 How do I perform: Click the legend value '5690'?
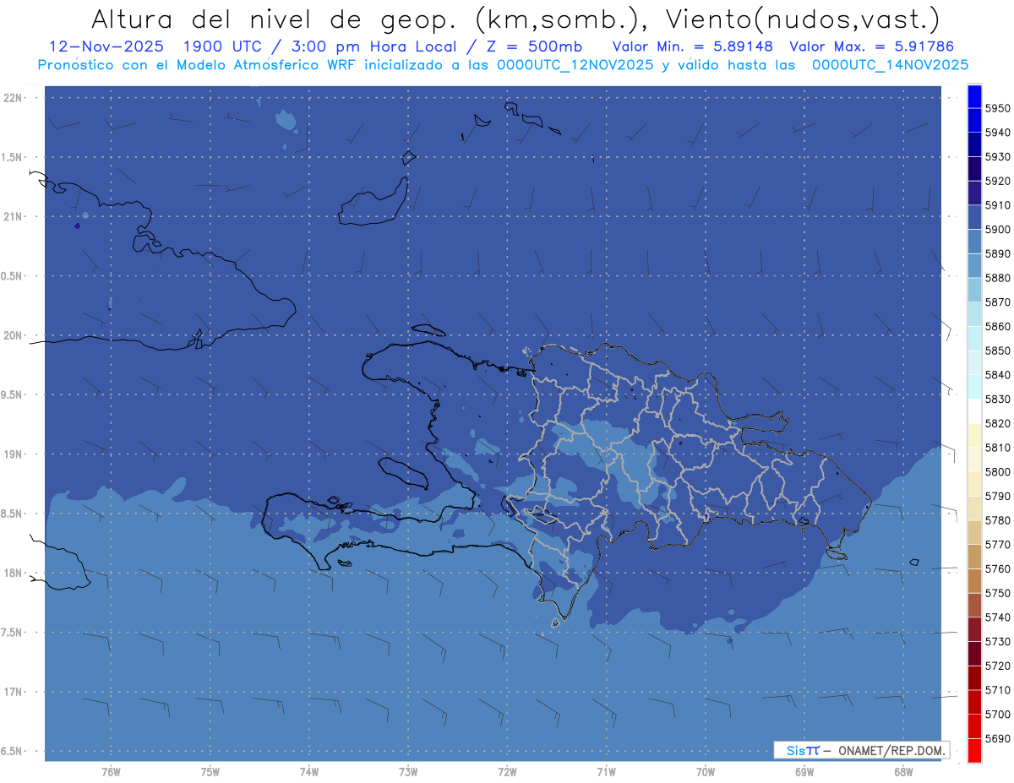pyautogui.click(x=997, y=738)
